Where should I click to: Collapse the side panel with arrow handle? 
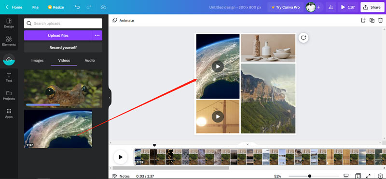pyautogui.click(x=110, y=98)
